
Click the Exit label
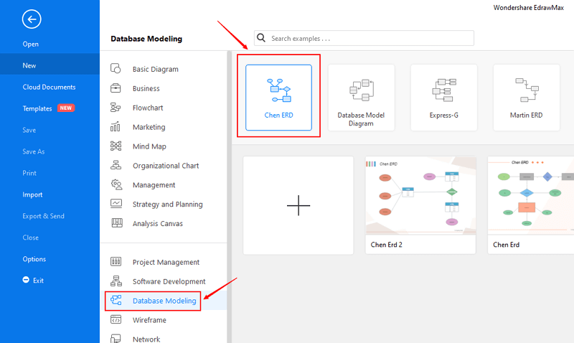coord(39,281)
